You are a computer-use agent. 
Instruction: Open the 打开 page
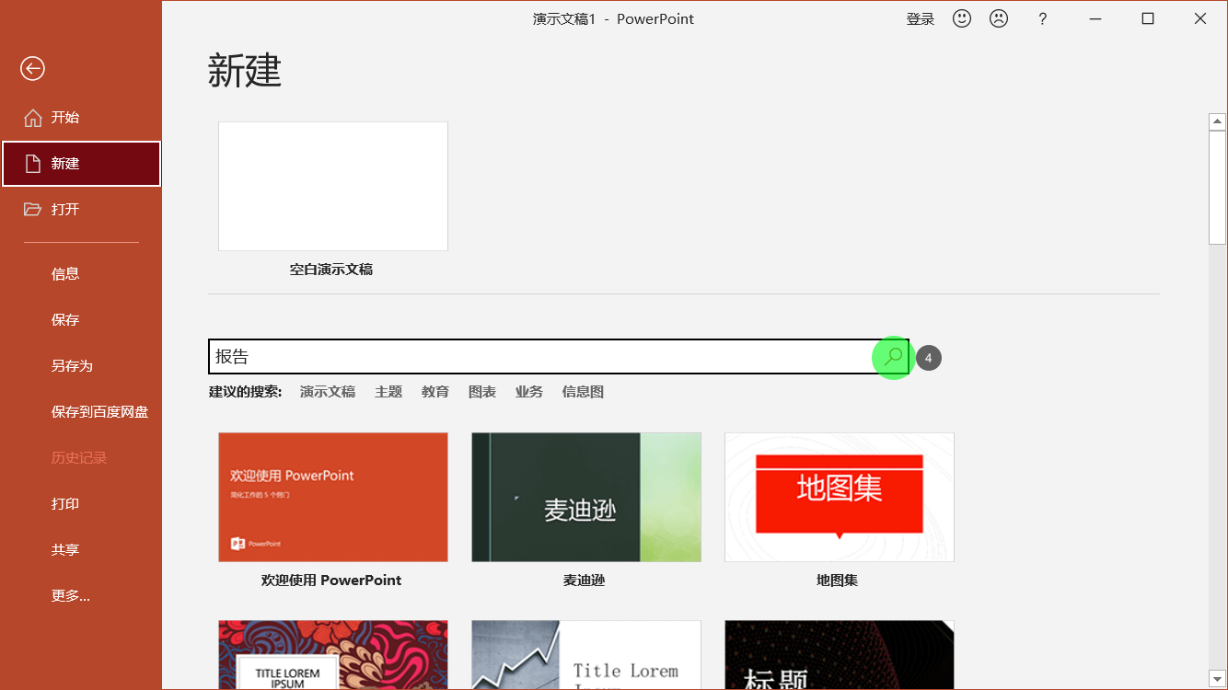point(81,210)
